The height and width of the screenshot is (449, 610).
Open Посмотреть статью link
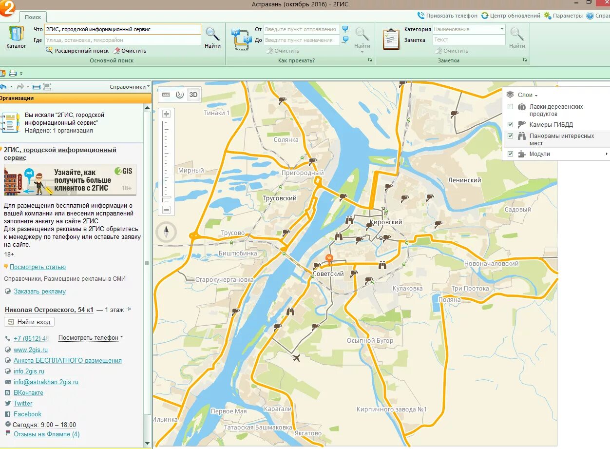(38, 267)
